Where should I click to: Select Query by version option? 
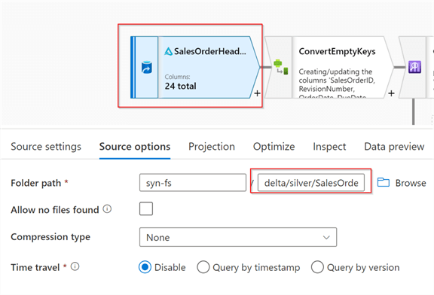pos(317,267)
